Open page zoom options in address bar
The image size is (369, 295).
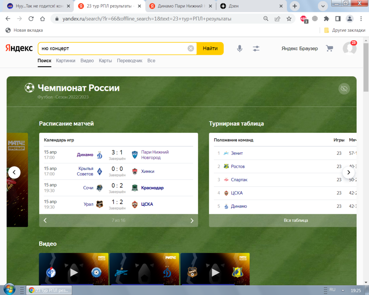click(x=266, y=19)
